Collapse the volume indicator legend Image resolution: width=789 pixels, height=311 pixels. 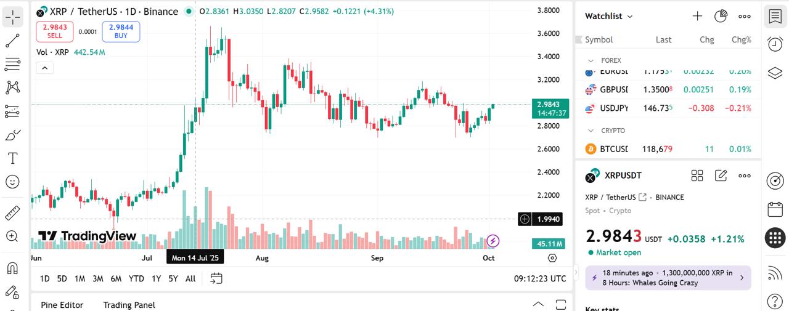tap(45, 68)
